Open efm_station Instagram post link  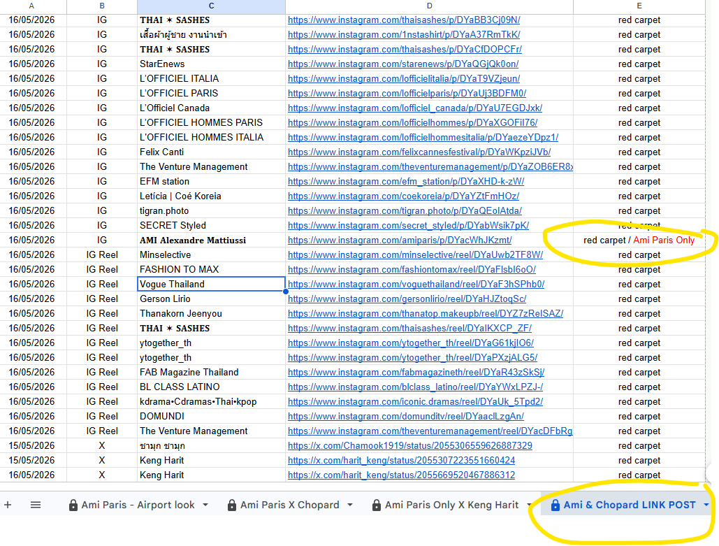pyautogui.click(x=406, y=182)
